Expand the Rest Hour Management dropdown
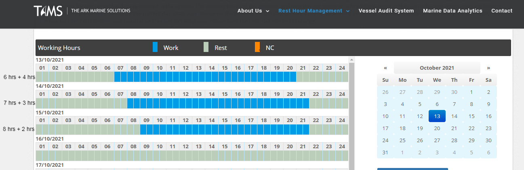The image size is (524, 170). click(314, 11)
